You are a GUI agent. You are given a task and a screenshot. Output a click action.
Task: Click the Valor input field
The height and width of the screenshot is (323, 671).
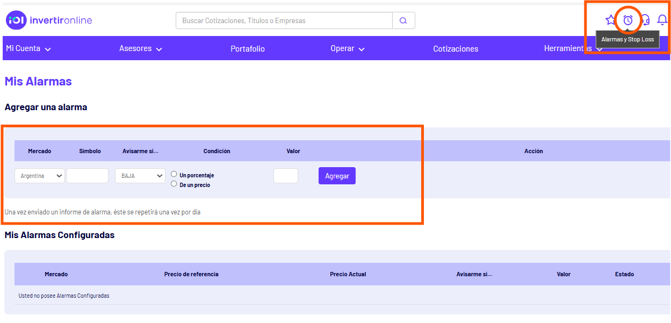point(285,176)
